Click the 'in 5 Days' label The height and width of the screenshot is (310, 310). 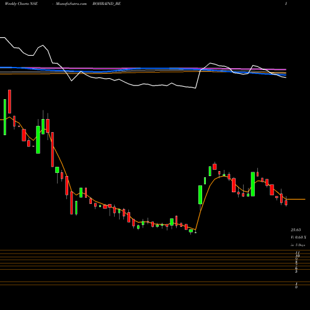coord(298,245)
